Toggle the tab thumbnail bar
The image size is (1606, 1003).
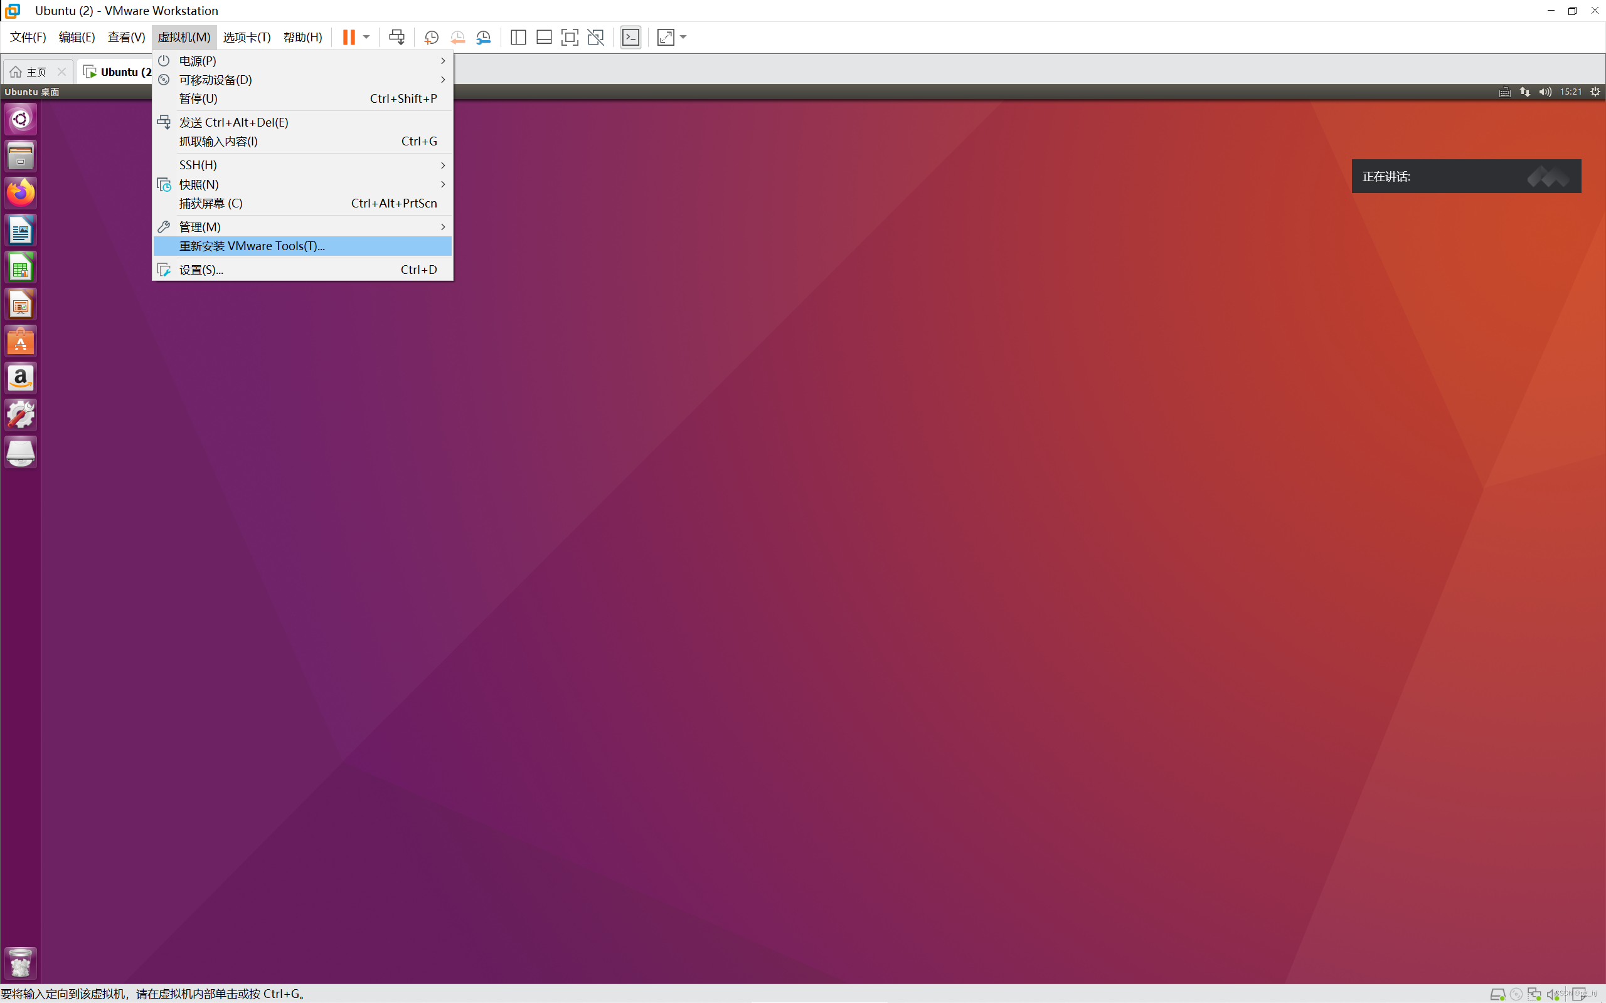point(543,38)
